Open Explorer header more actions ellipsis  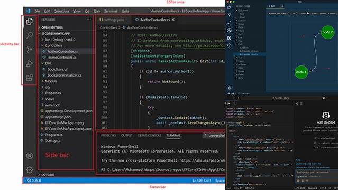click(x=89, y=20)
